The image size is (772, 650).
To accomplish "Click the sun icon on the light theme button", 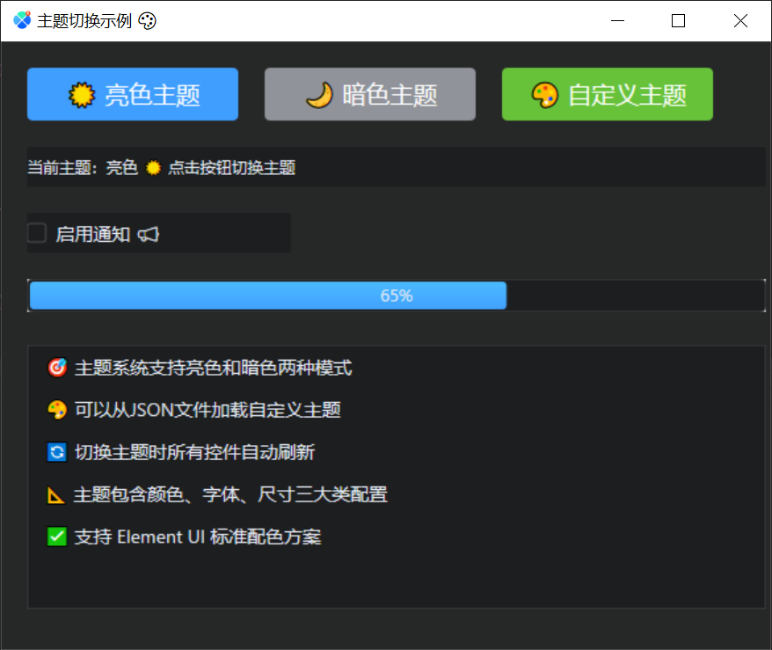I will coord(84,94).
